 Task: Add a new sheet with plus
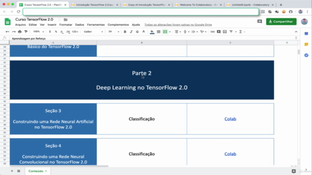[x=12, y=171]
